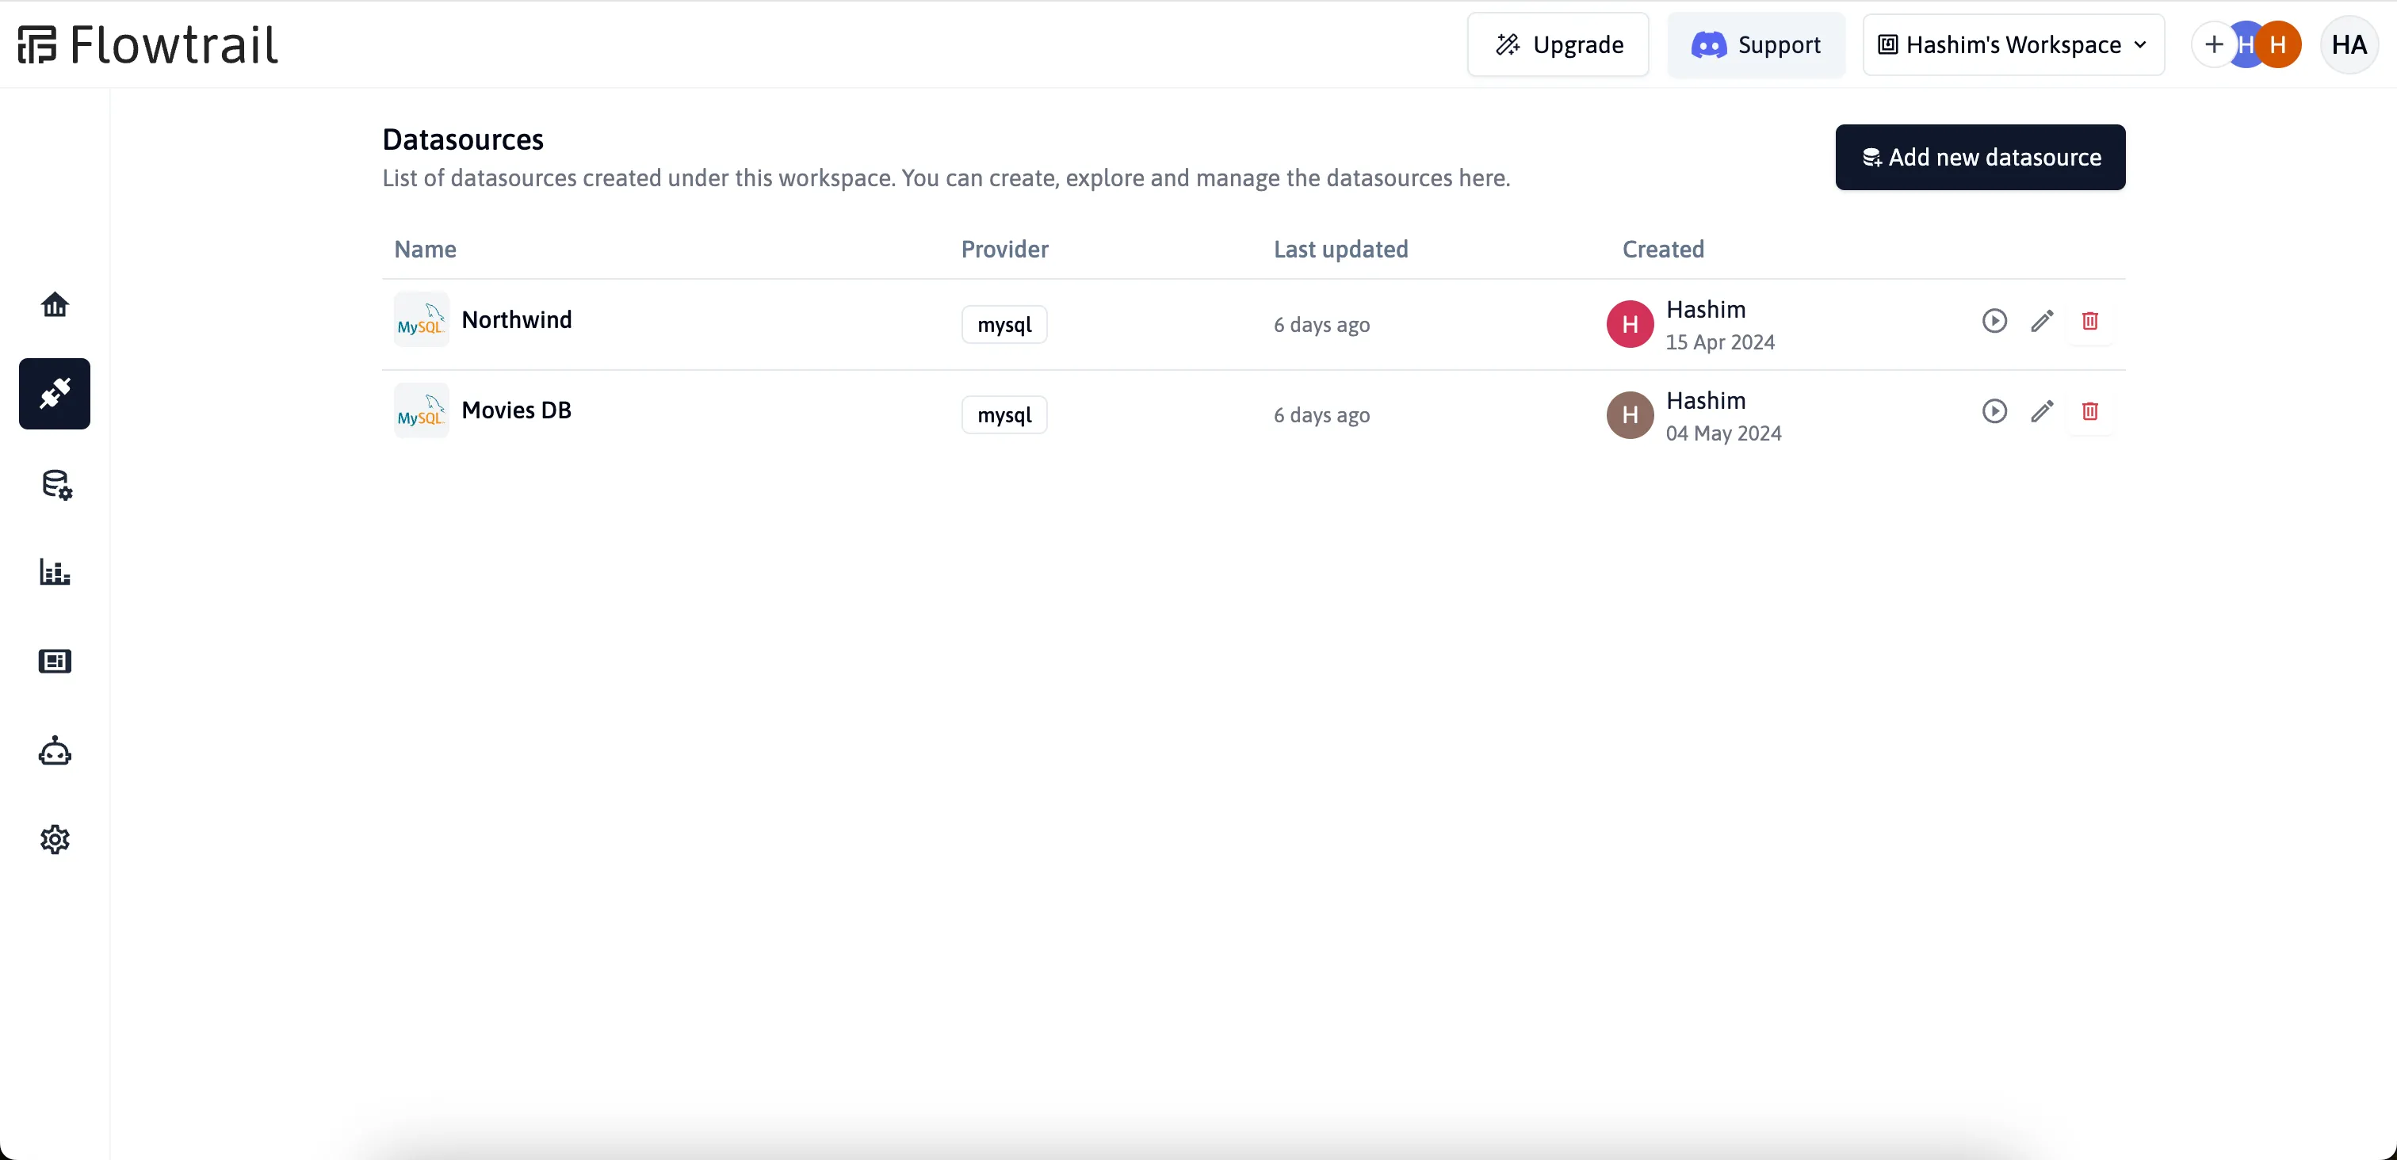2397x1160 pixels.
Task: Click the brown Hashim avatar in Movies DB row
Action: (x=1630, y=415)
